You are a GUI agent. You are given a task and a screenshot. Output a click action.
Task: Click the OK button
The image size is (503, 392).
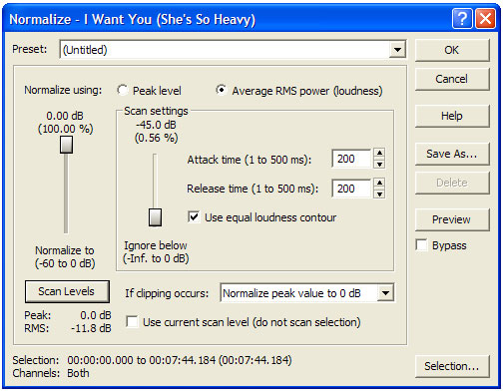coord(452,50)
